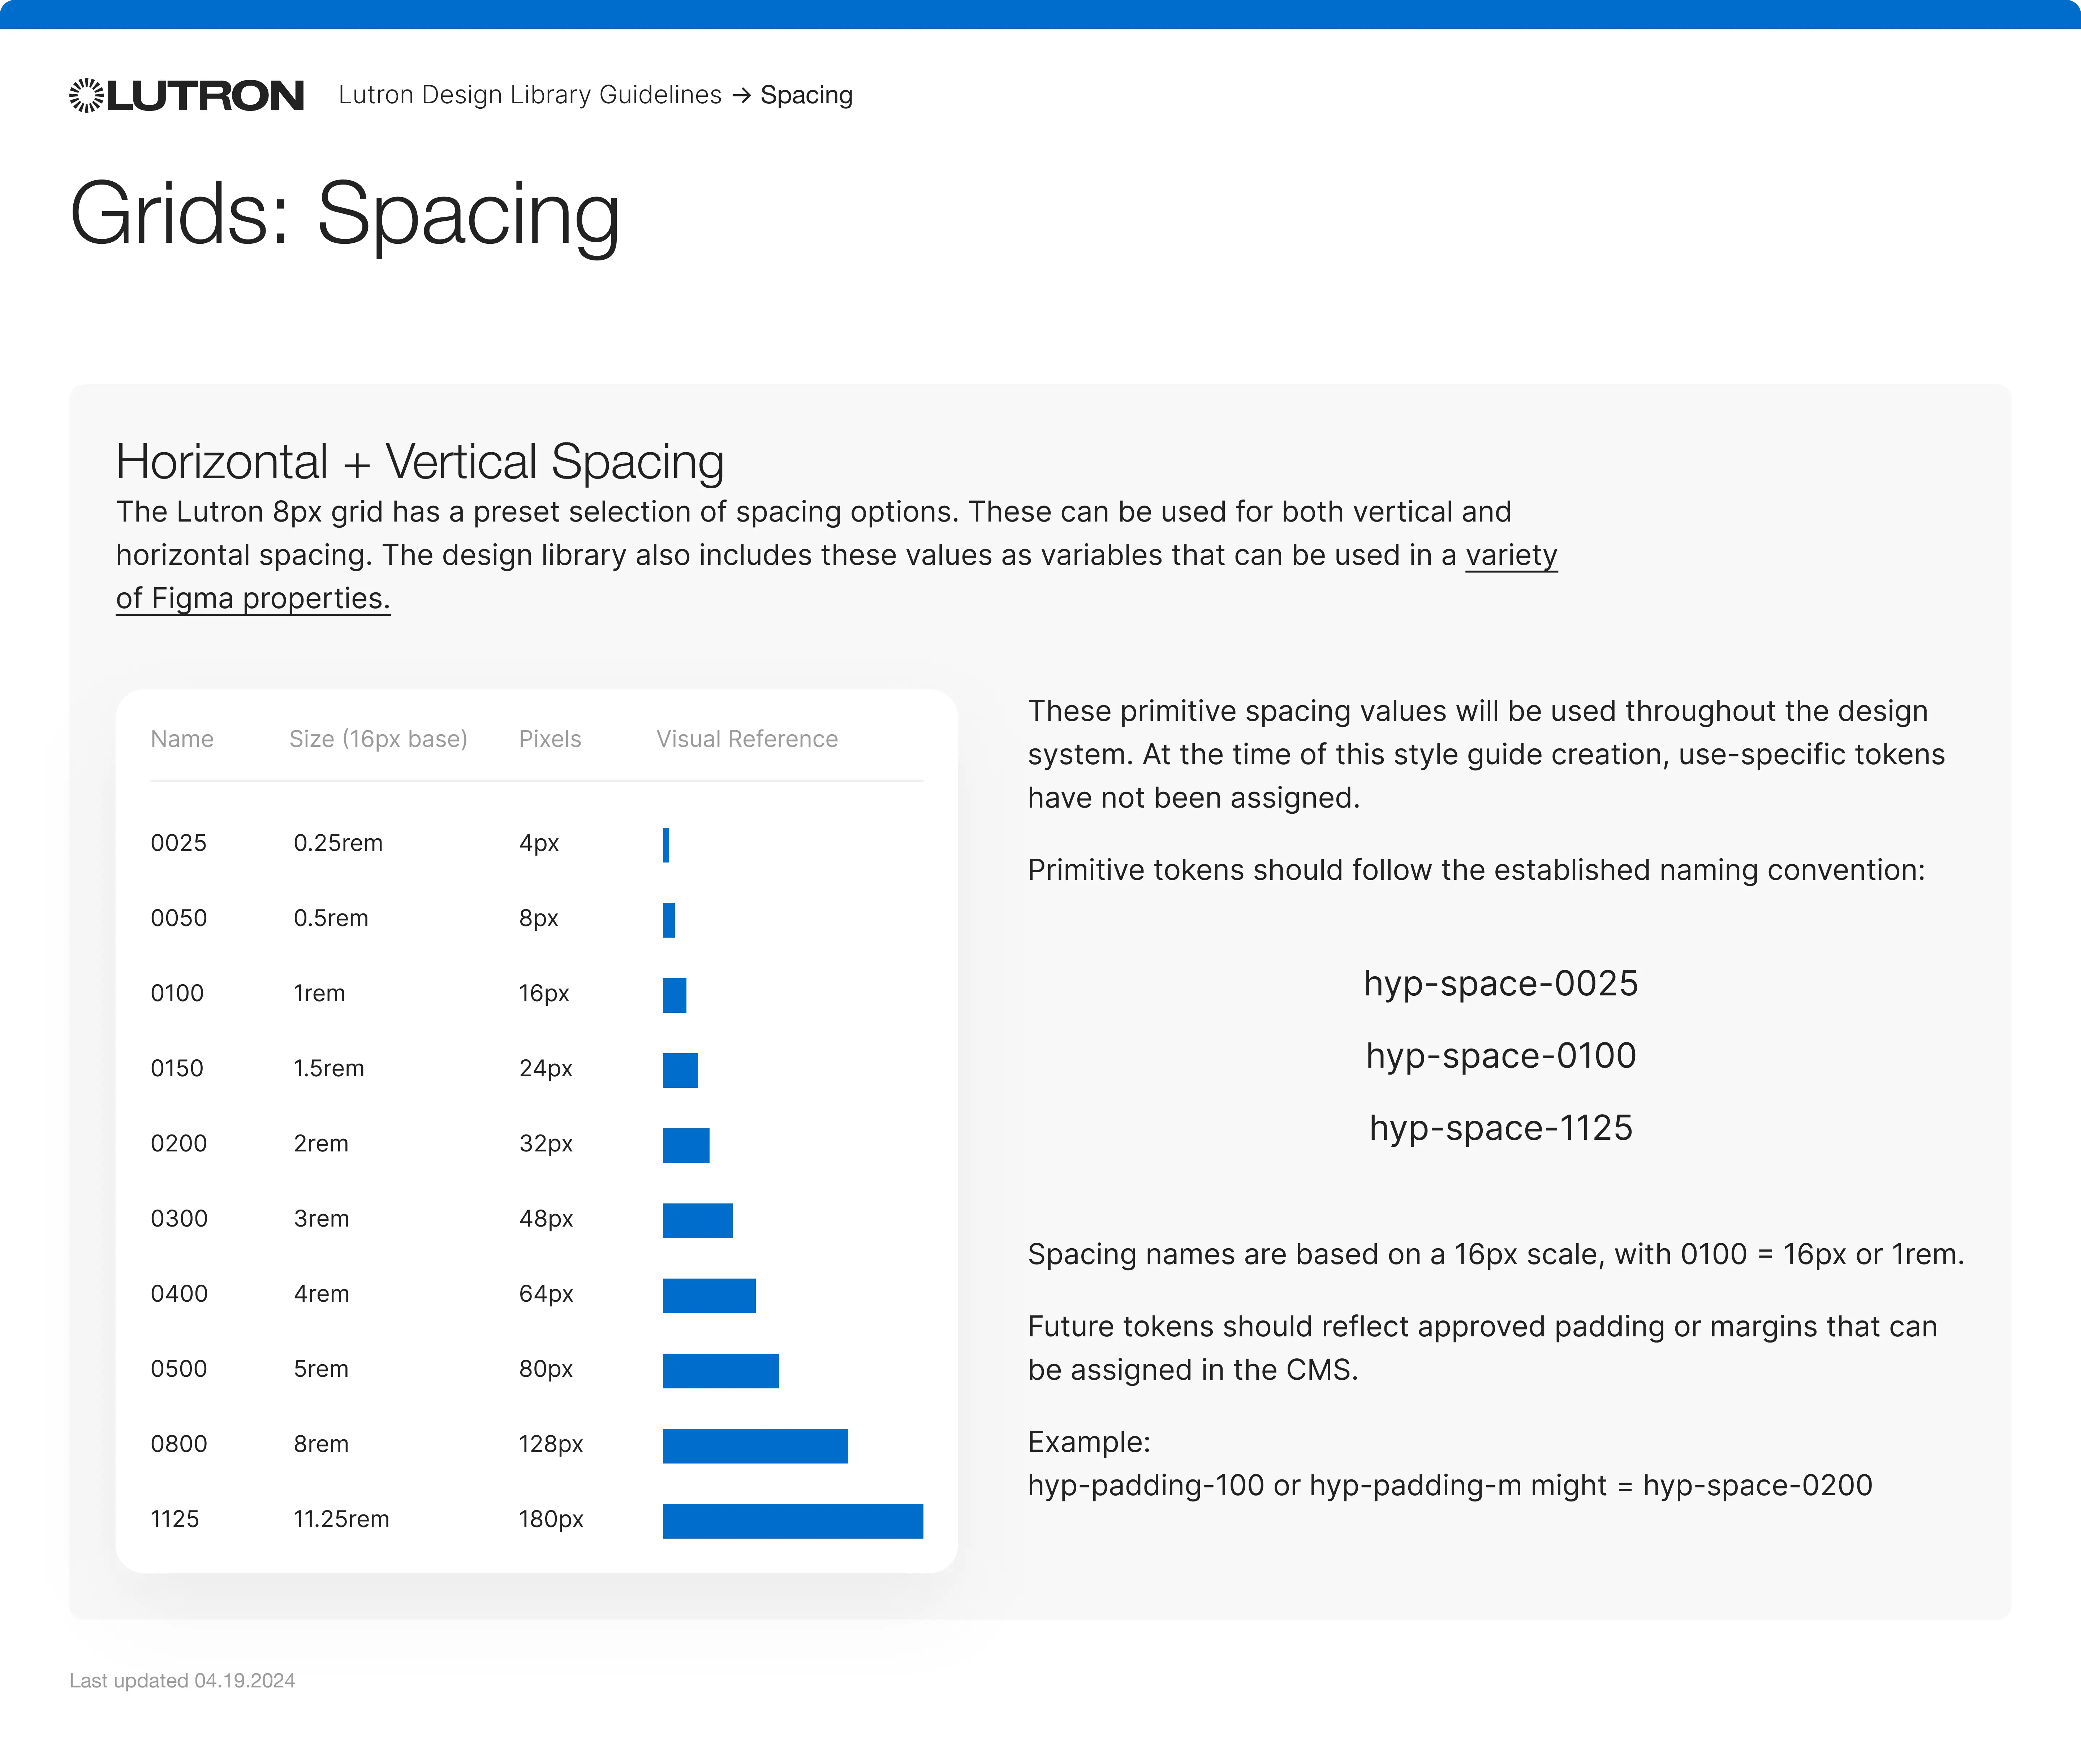Viewport: 2081px width, 1764px height.
Task: Select the 1125 spacing row
Action: click(177, 1519)
